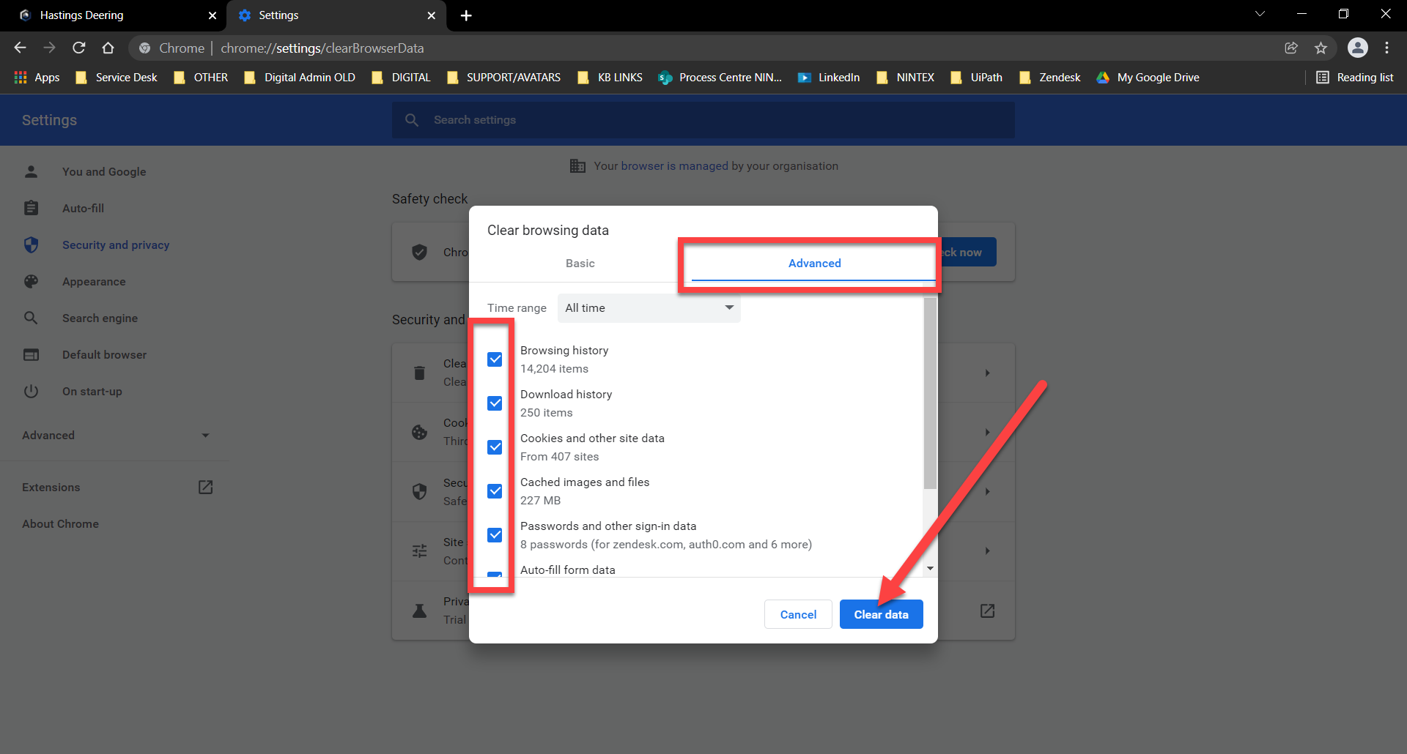Screen dimensions: 1407x754
Task: Expand Cookies row arrow
Action: tap(987, 432)
